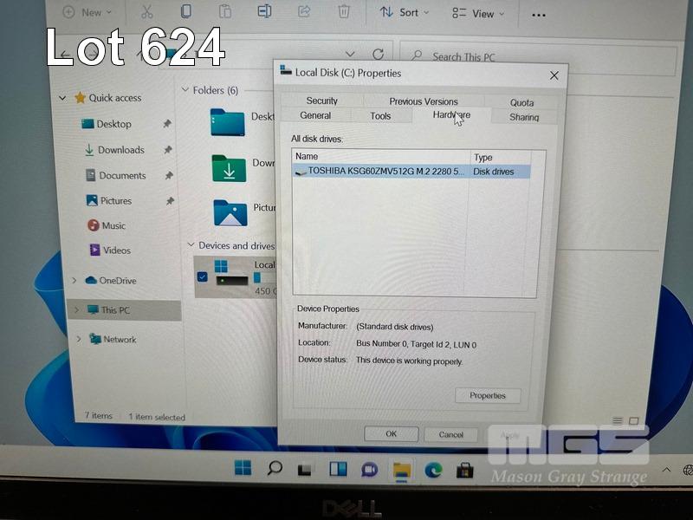Click the Share icon in toolbar
This screenshot has width=693, height=520.
click(x=304, y=12)
